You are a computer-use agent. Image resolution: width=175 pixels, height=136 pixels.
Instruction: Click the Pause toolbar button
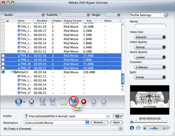coord(93,101)
